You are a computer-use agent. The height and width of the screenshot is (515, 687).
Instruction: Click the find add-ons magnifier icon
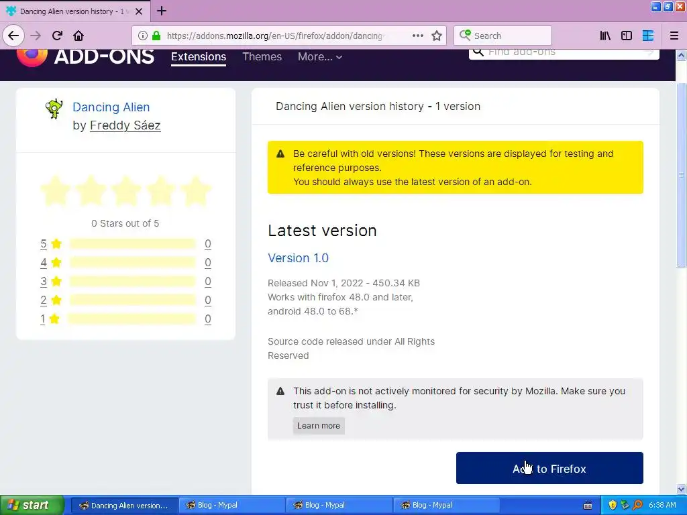[478, 52]
